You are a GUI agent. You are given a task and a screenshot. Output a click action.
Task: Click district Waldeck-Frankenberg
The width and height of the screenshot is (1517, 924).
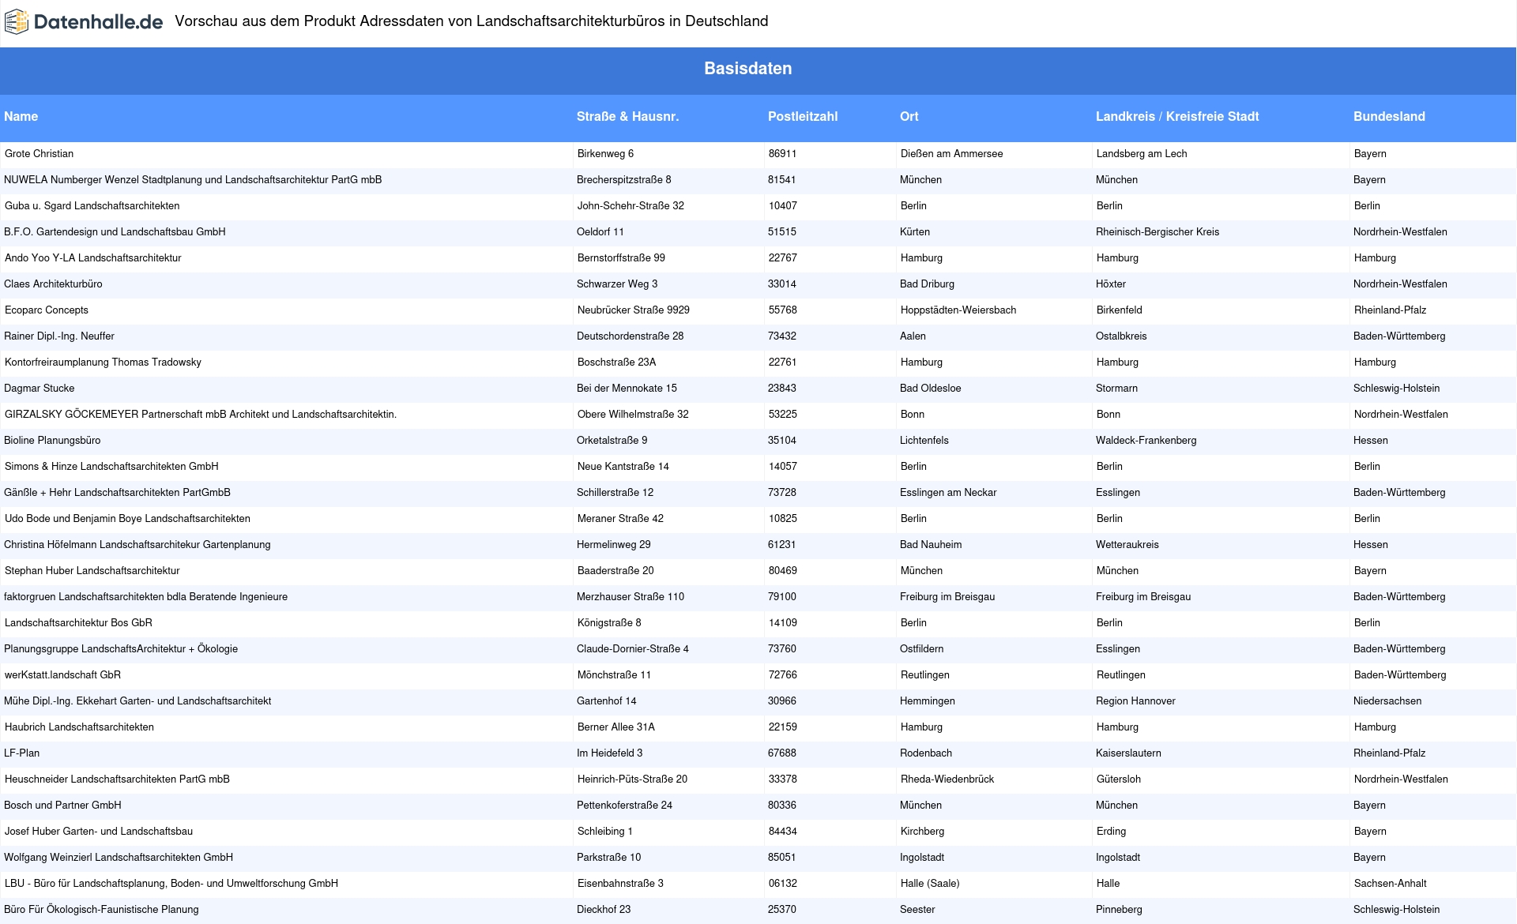click(1146, 441)
